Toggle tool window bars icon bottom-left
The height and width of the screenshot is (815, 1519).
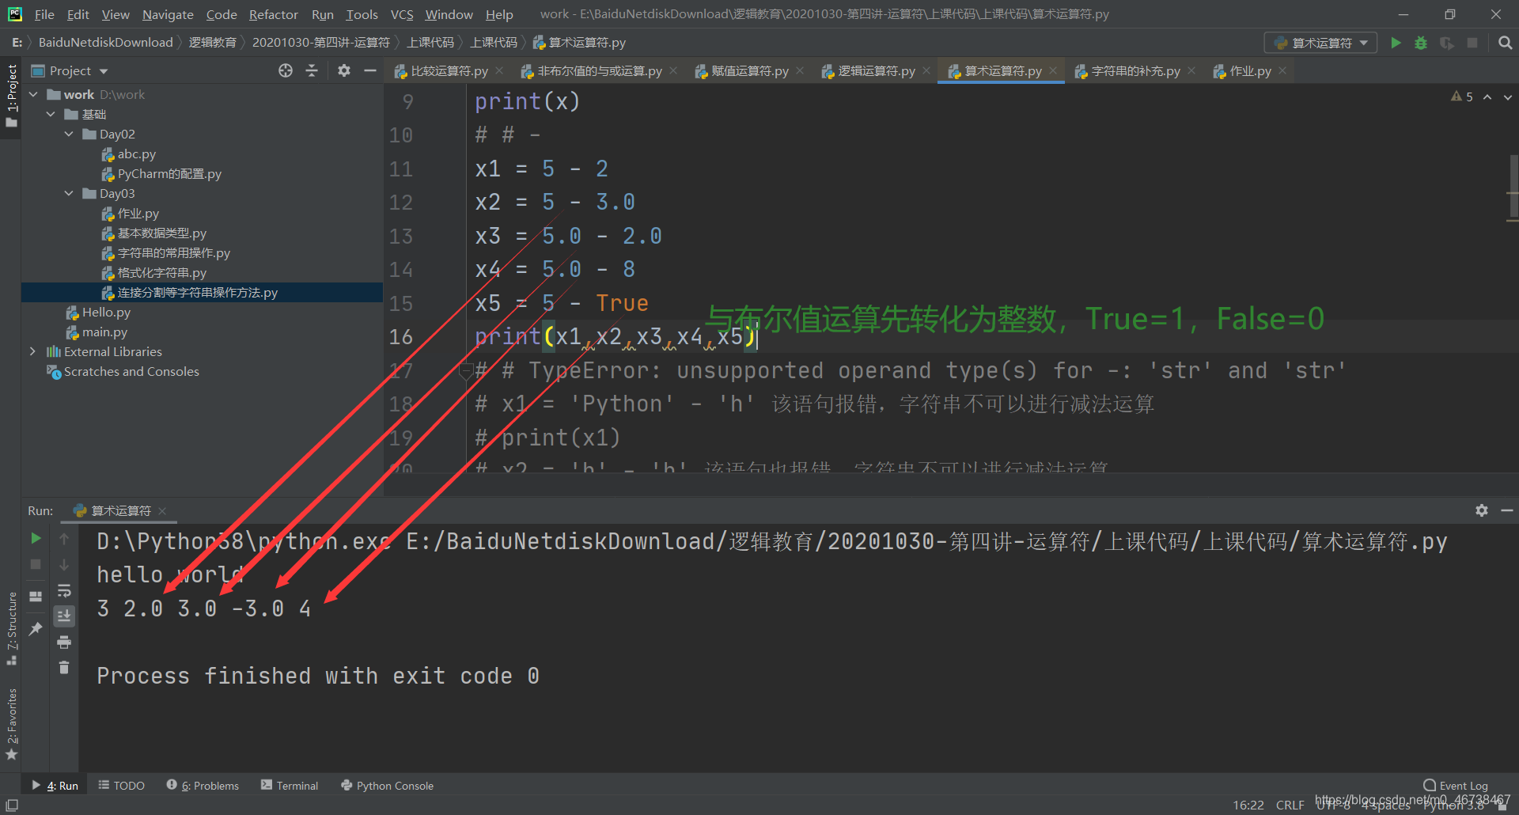12,805
